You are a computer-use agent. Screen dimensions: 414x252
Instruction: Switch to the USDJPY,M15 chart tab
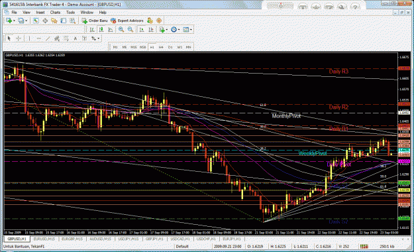129,239
